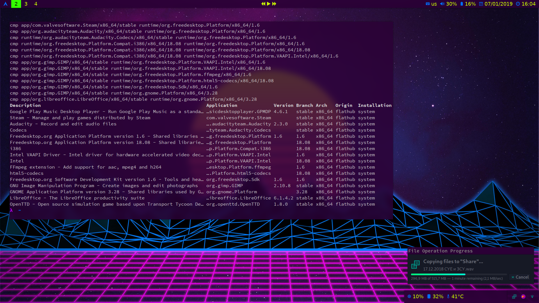Click the 10% CPU usage value
The image size is (539, 303).
(418, 297)
